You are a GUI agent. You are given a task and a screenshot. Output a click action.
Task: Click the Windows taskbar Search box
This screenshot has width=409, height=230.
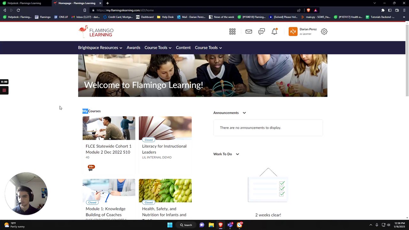pyautogui.click(x=186, y=225)
